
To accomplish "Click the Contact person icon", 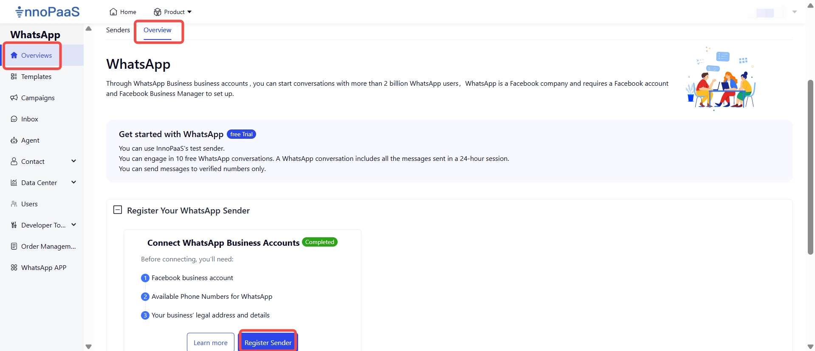I will click(x=14, y=161).
